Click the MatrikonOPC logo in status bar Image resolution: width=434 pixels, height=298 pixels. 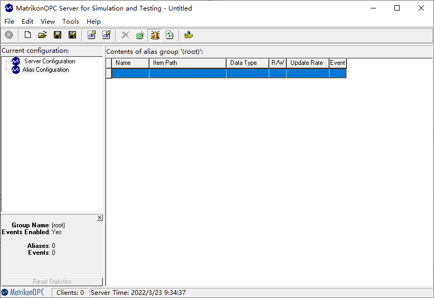coord(23,292)
